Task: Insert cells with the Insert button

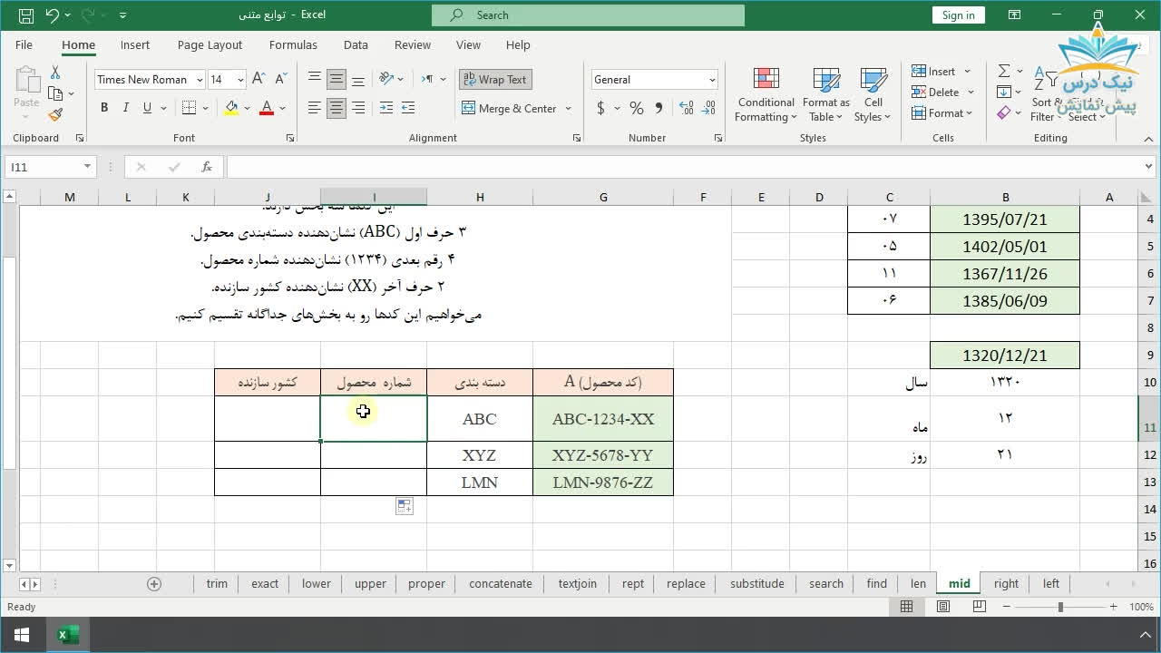Action: pos(934,72)
